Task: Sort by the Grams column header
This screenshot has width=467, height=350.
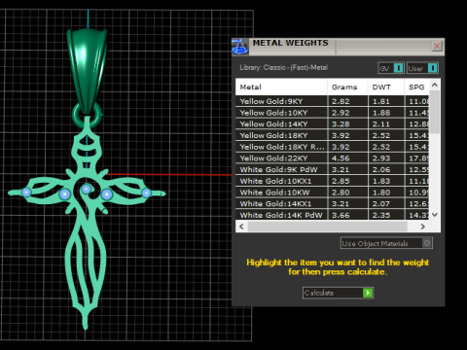Action: point(347,87)
